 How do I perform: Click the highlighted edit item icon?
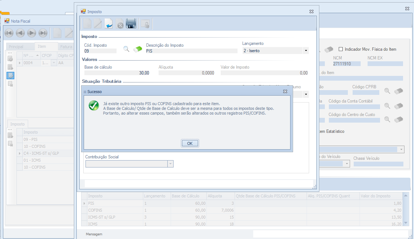tap(11, 76)
